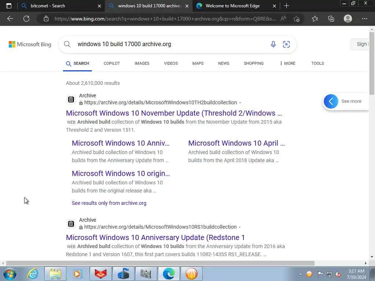Open the MORE search categories menu
The image size is (375, 281).
point(287,63)
